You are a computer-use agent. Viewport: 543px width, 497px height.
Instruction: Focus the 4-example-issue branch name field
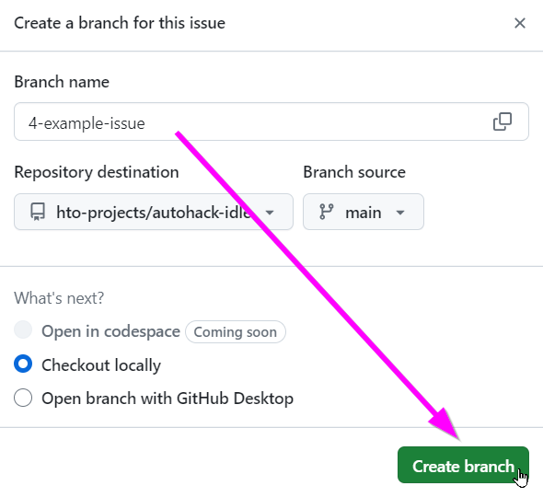pyautogui.click(x=271, y=121)
